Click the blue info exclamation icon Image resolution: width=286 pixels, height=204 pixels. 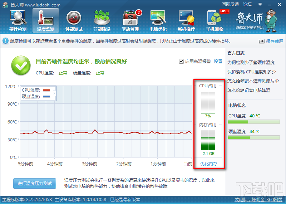point(5,41)
